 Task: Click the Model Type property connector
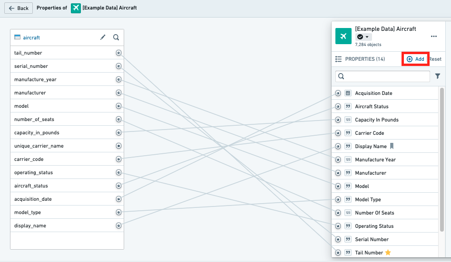(338, 199)
